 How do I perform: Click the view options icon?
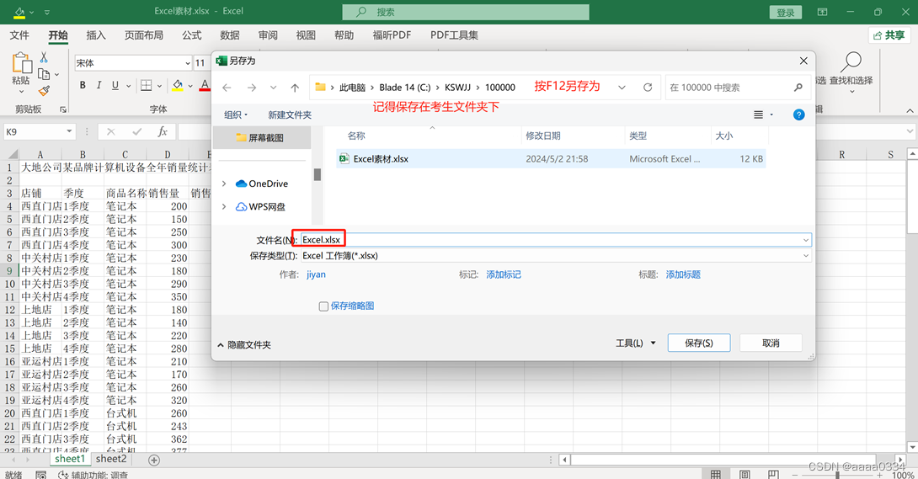(x=758, y=114)
